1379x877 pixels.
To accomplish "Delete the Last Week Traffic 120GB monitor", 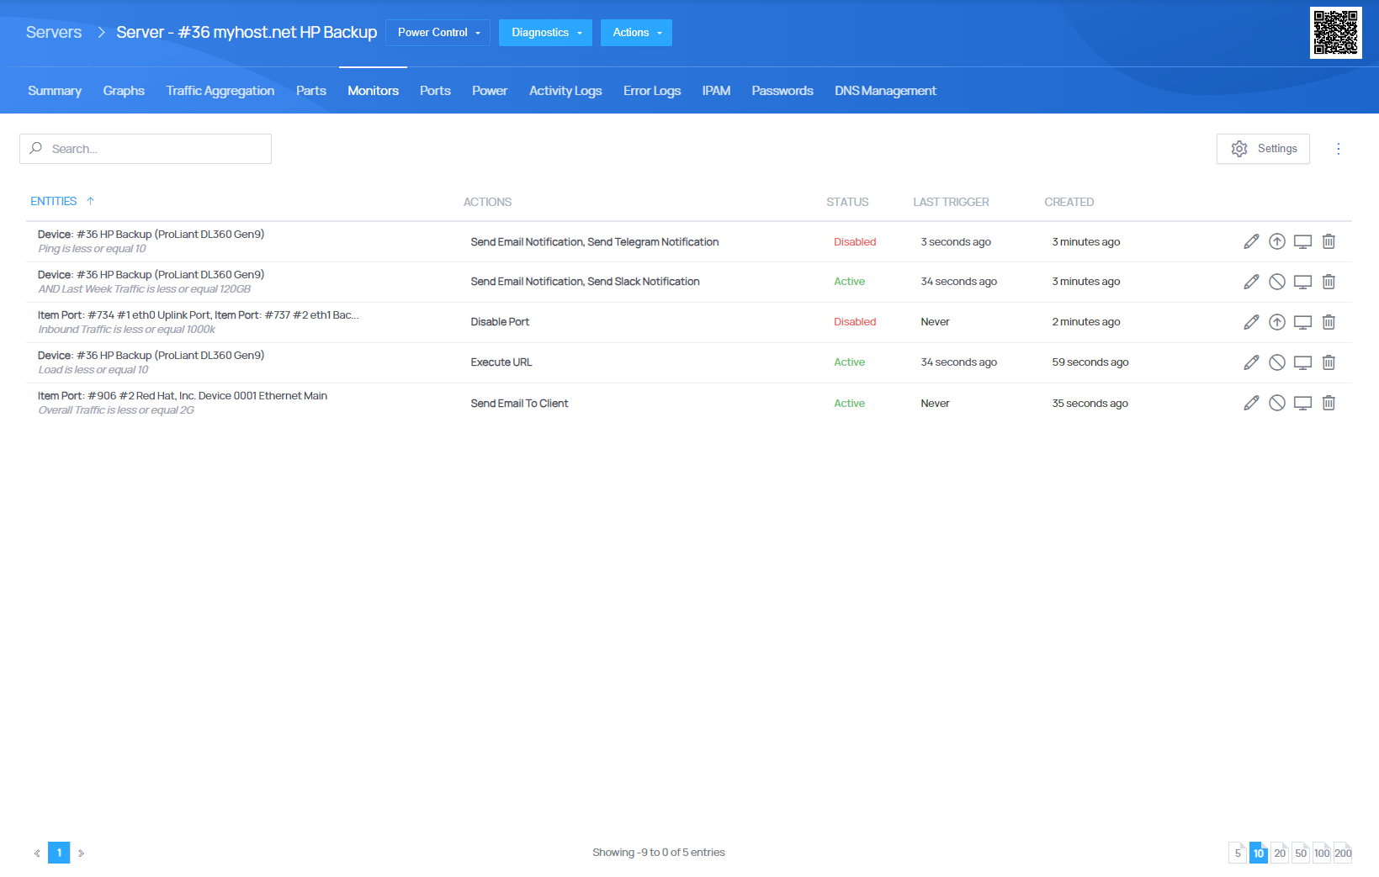I will point(1329,282).
